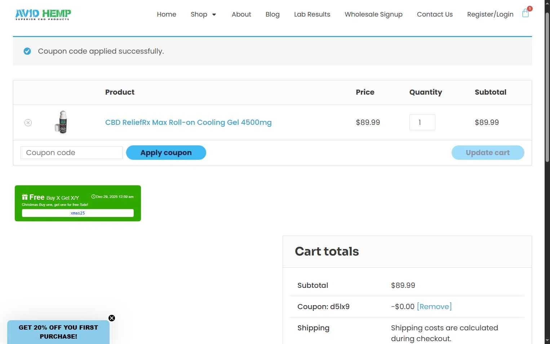Click the $89.99 cart subtotal value
The height and width of the screenshot is (344, 550).
[x=403, y=285]
